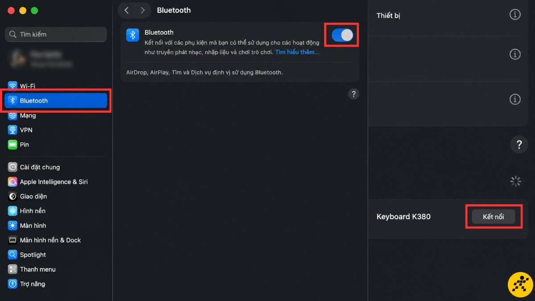
Task: Go back with the left chevron
Action: 127,10
